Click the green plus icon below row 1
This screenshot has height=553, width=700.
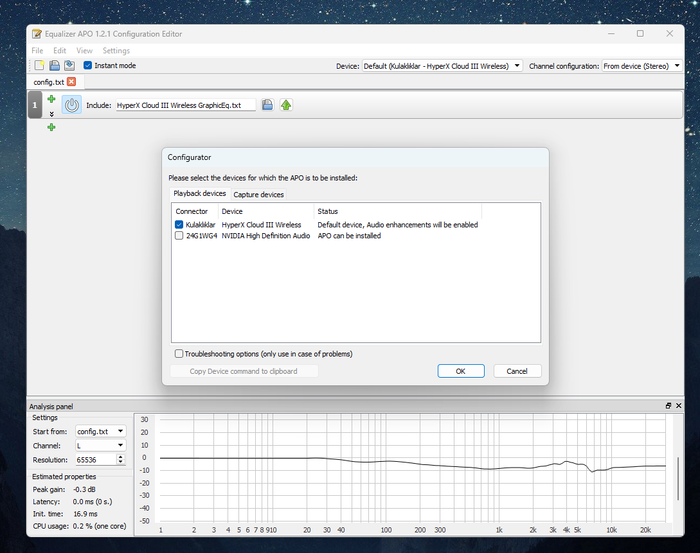click(51, 127)
